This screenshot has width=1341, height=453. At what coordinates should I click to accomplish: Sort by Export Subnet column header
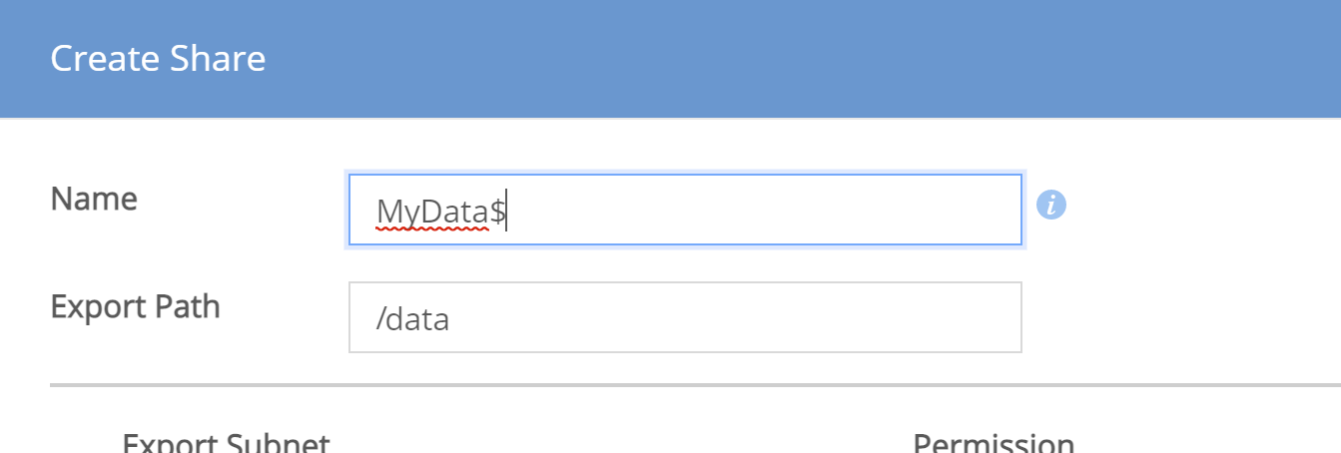coord(226,444)
